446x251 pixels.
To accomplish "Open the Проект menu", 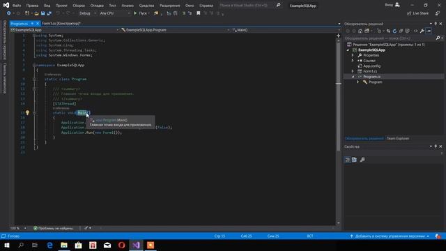I will coord(61,6).
